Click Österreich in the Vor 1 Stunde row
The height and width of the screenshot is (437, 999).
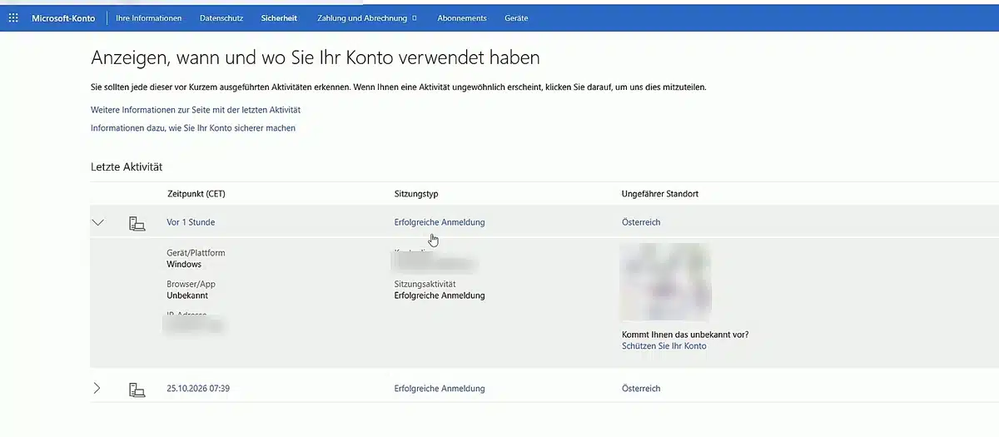coord(641,222)
